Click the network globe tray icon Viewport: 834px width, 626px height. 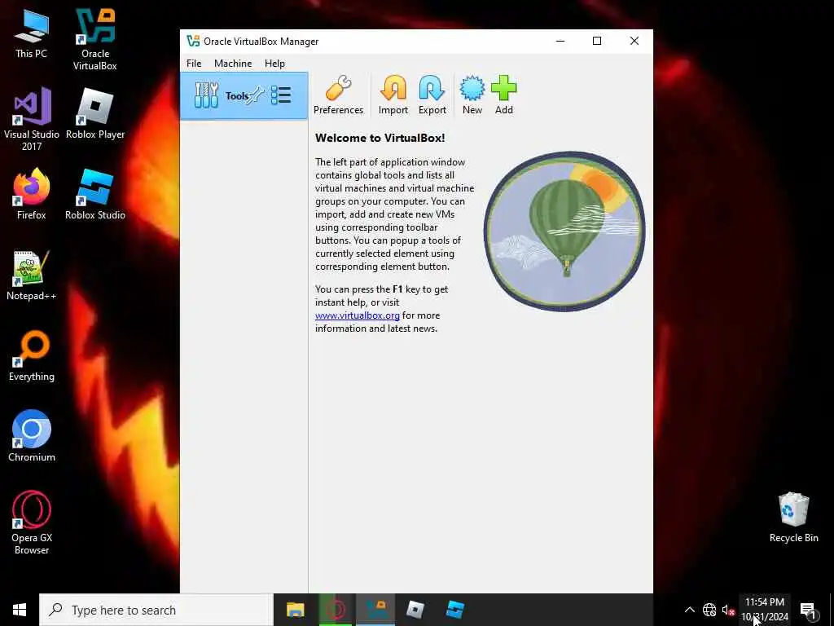click(709, 610)
